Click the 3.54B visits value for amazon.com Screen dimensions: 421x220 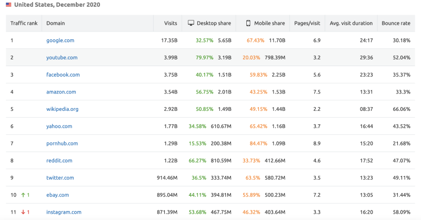tap(171, 92)
